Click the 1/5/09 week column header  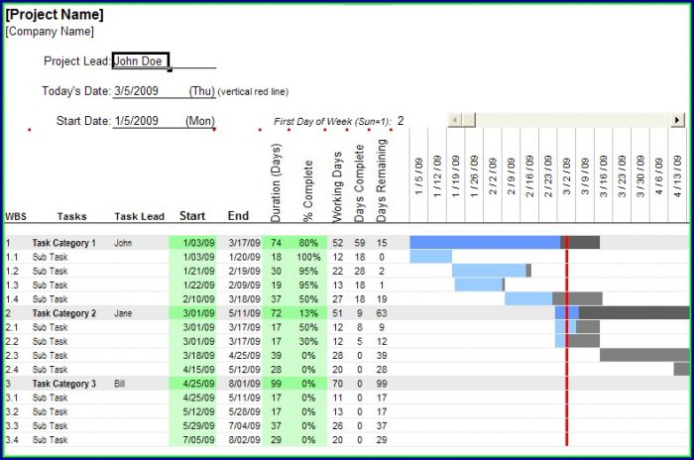418,176
